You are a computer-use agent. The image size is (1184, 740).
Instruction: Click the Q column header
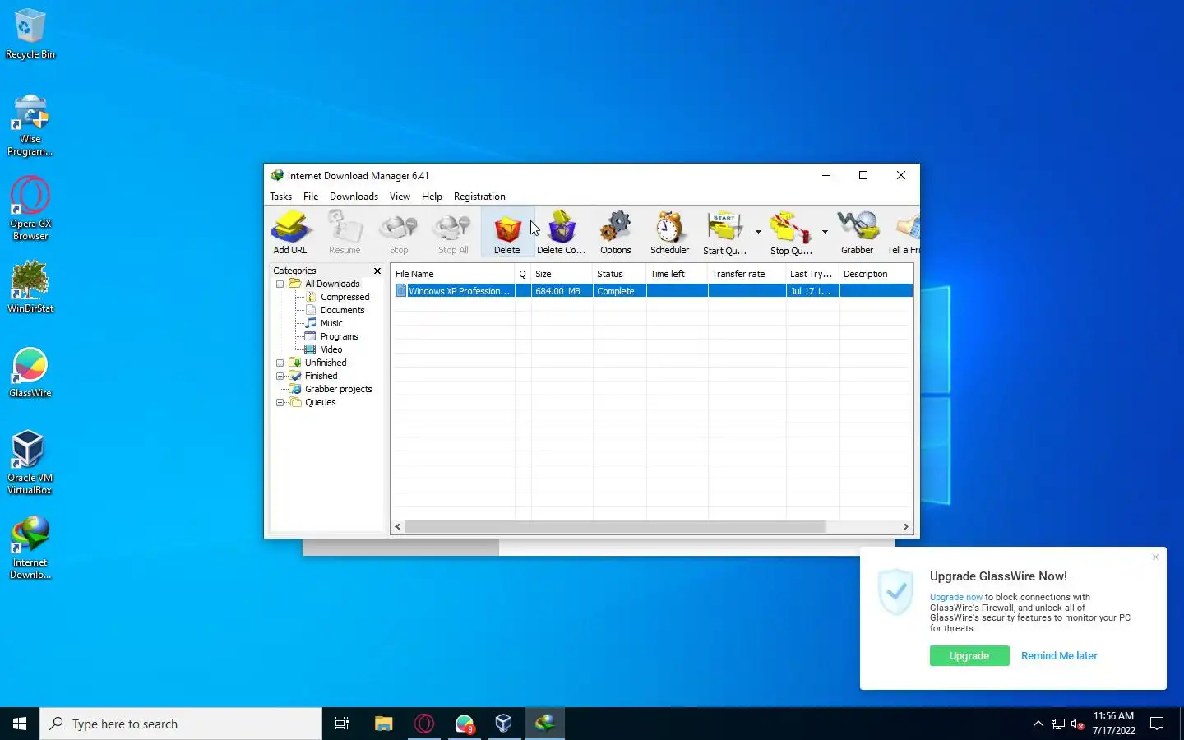click(x=523, y=274)
